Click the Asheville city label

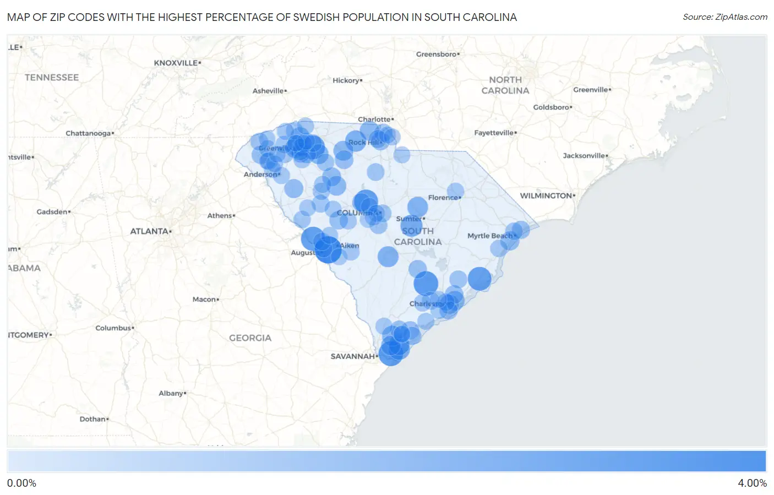click(269, 91)
